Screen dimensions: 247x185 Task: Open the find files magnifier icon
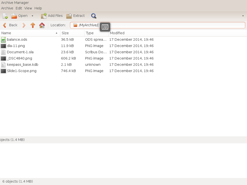coord(94,16)
